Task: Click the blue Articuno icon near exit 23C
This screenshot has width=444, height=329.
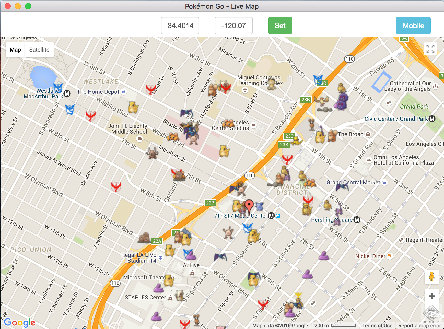Action: point(318,78)
